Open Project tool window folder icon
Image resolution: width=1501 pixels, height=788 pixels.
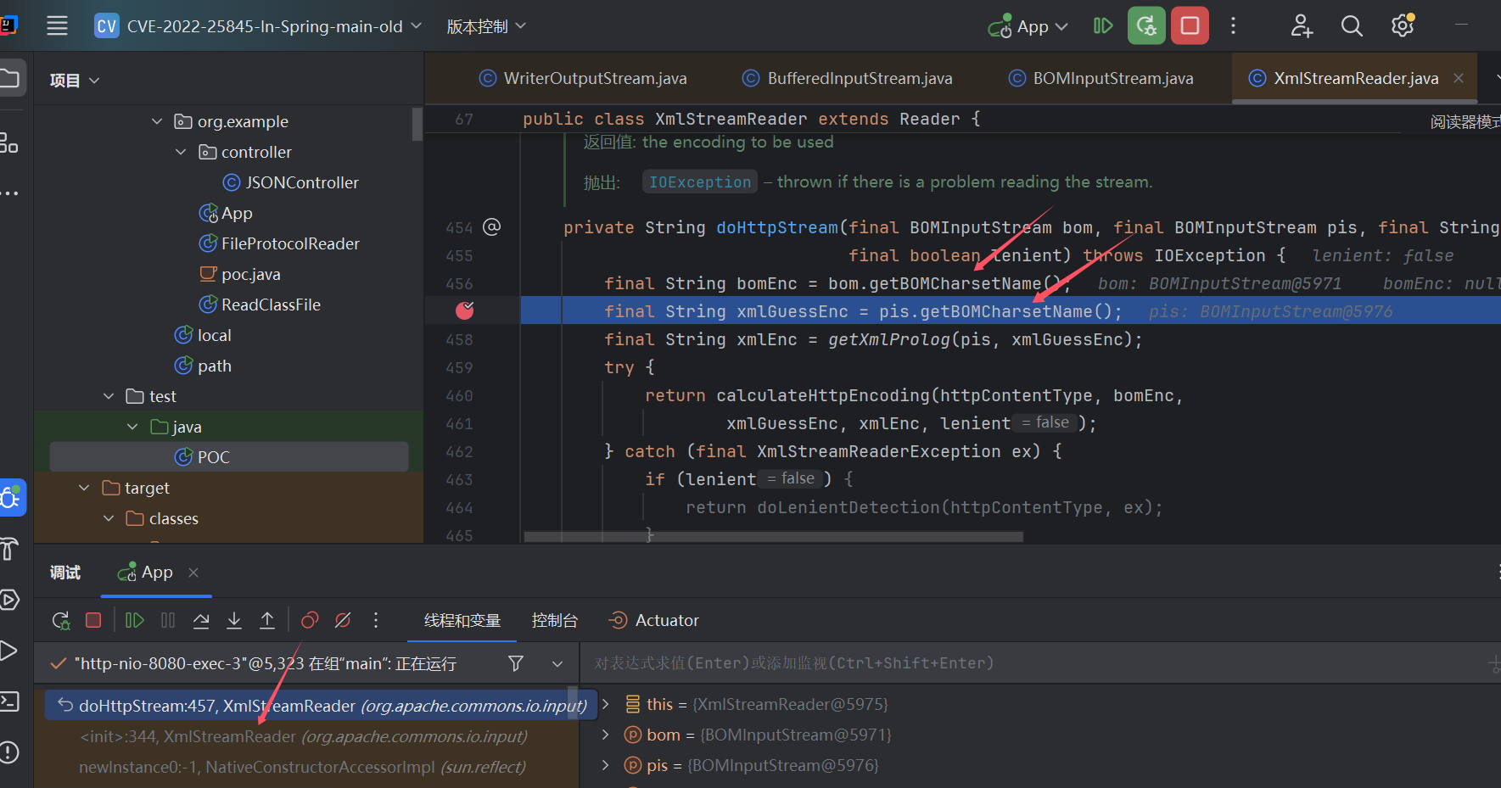pyautogui.click(x=10, y=79)
